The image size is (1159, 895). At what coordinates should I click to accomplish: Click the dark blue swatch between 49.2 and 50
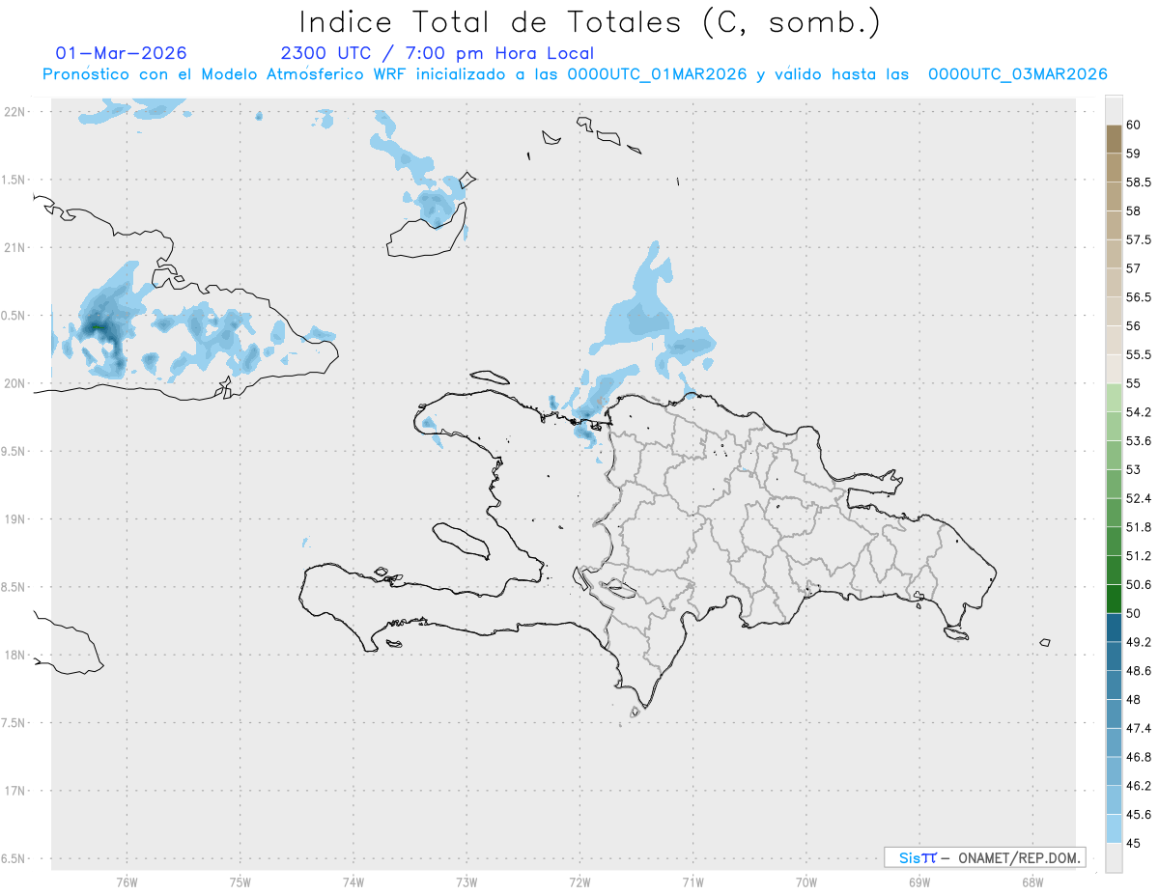coord(1114,628)
